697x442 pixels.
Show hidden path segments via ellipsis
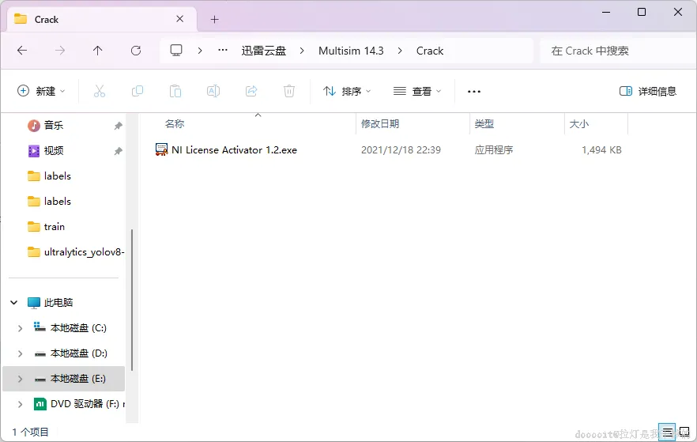(x=223, y=51)
